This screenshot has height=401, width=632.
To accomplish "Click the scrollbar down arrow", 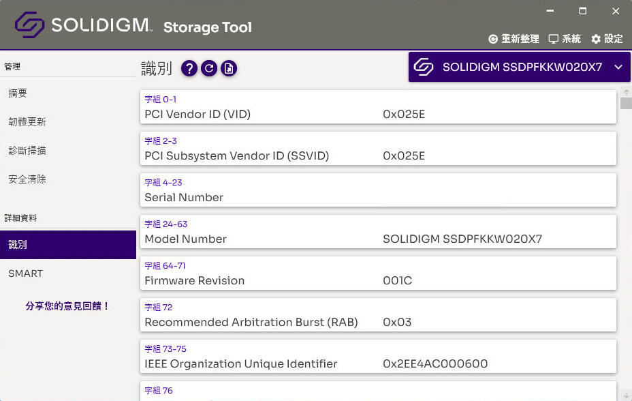I will coord(626,396).
